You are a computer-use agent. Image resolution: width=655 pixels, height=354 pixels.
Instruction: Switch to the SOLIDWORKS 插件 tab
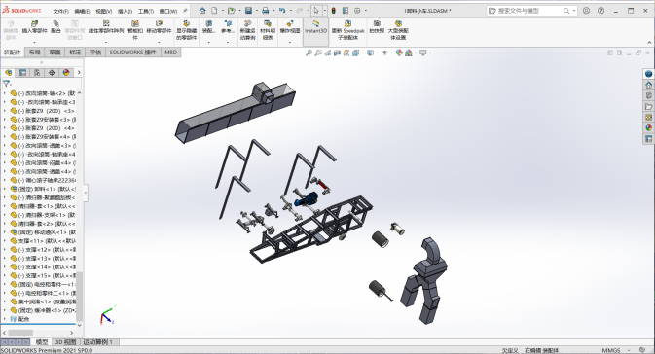pyautogui.click(x=132, y=53)
